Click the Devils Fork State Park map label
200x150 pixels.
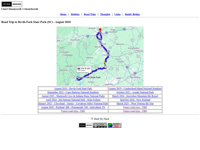point(90,77)
